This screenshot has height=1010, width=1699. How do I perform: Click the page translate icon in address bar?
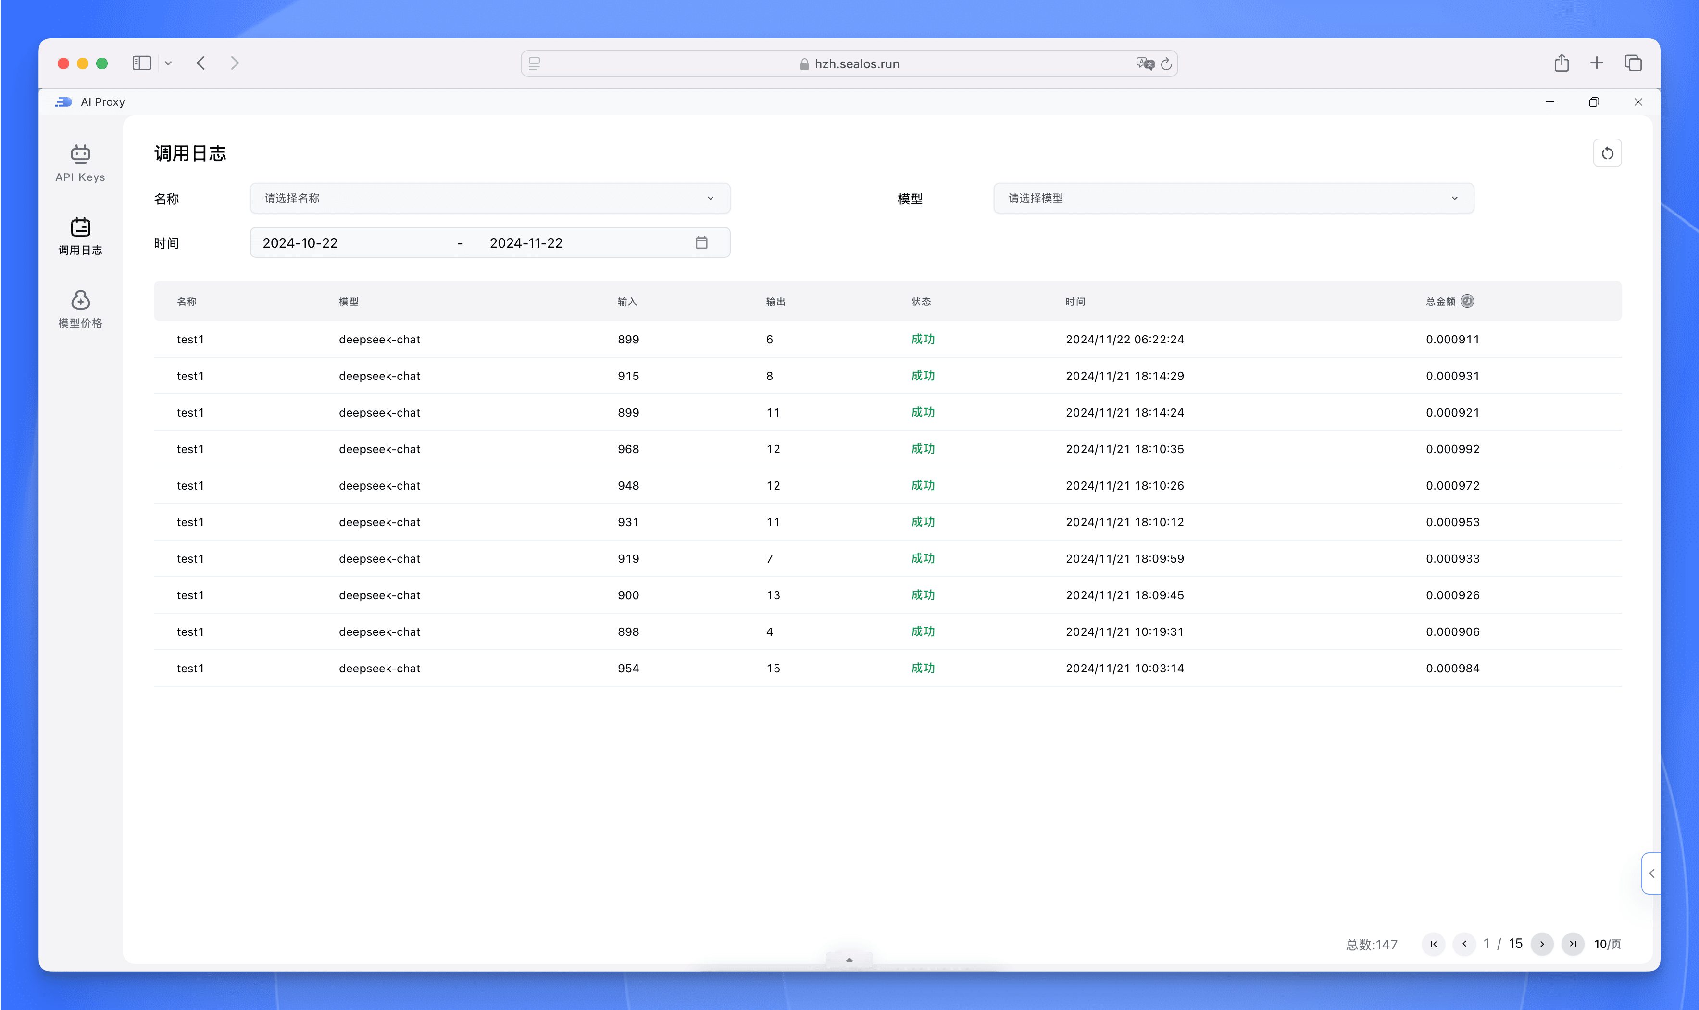(x=1144, y=63)
